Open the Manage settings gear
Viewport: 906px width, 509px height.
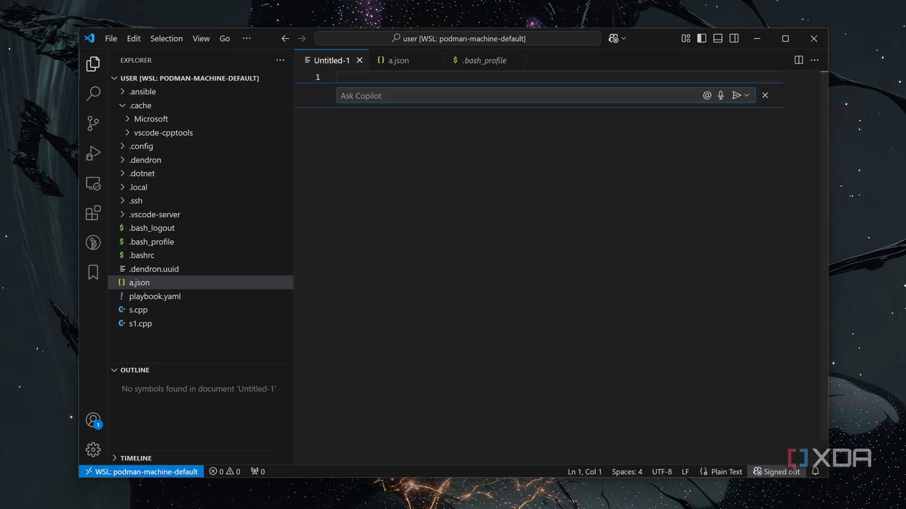pos(93,449)
